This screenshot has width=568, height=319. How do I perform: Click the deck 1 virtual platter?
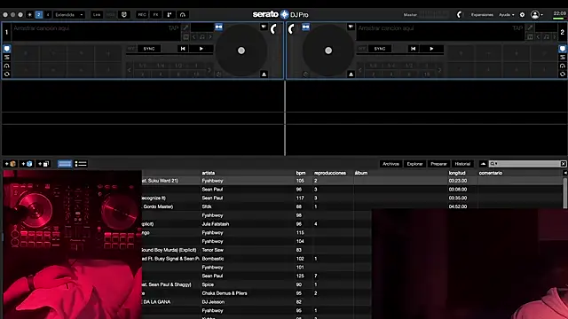241,51
